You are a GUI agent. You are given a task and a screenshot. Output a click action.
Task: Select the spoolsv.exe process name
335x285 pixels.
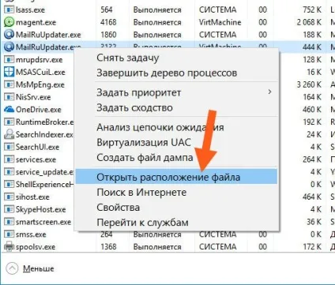click(36, 247)
